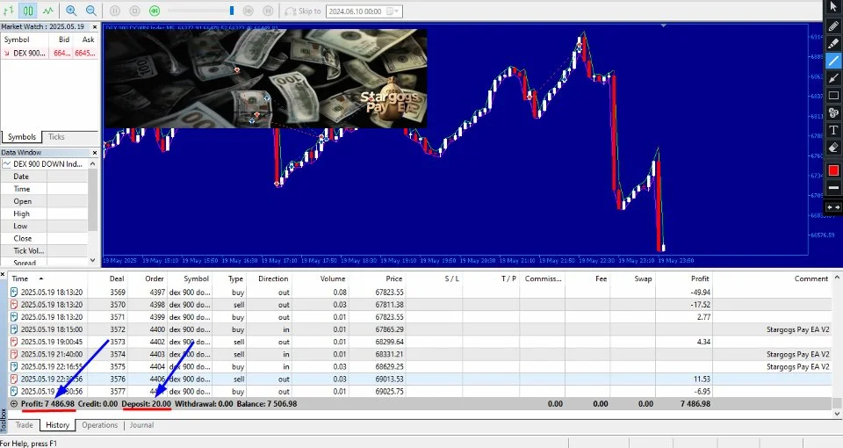The image size is (843, 448).
Task: Select the rectangle drawing tool
Action: pos(833,96)
